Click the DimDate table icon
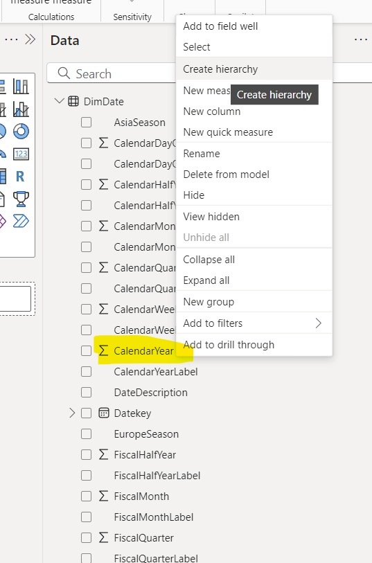372x563 pixels. (x=73, y=102)
